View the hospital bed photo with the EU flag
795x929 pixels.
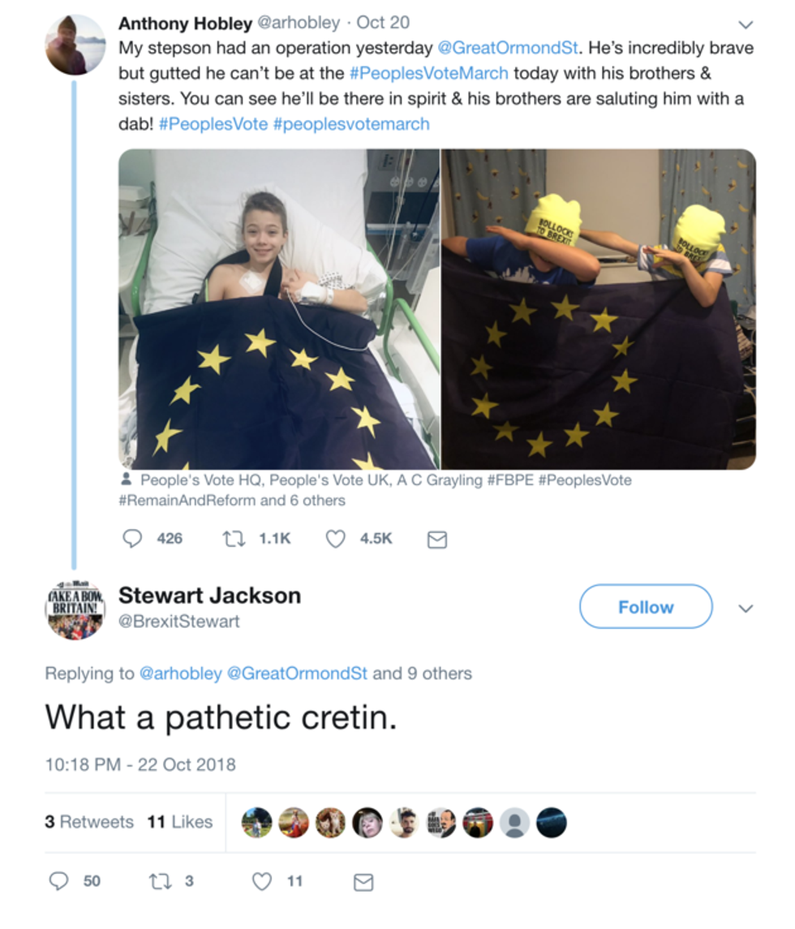pyautogui.click(x=279, y=309)
